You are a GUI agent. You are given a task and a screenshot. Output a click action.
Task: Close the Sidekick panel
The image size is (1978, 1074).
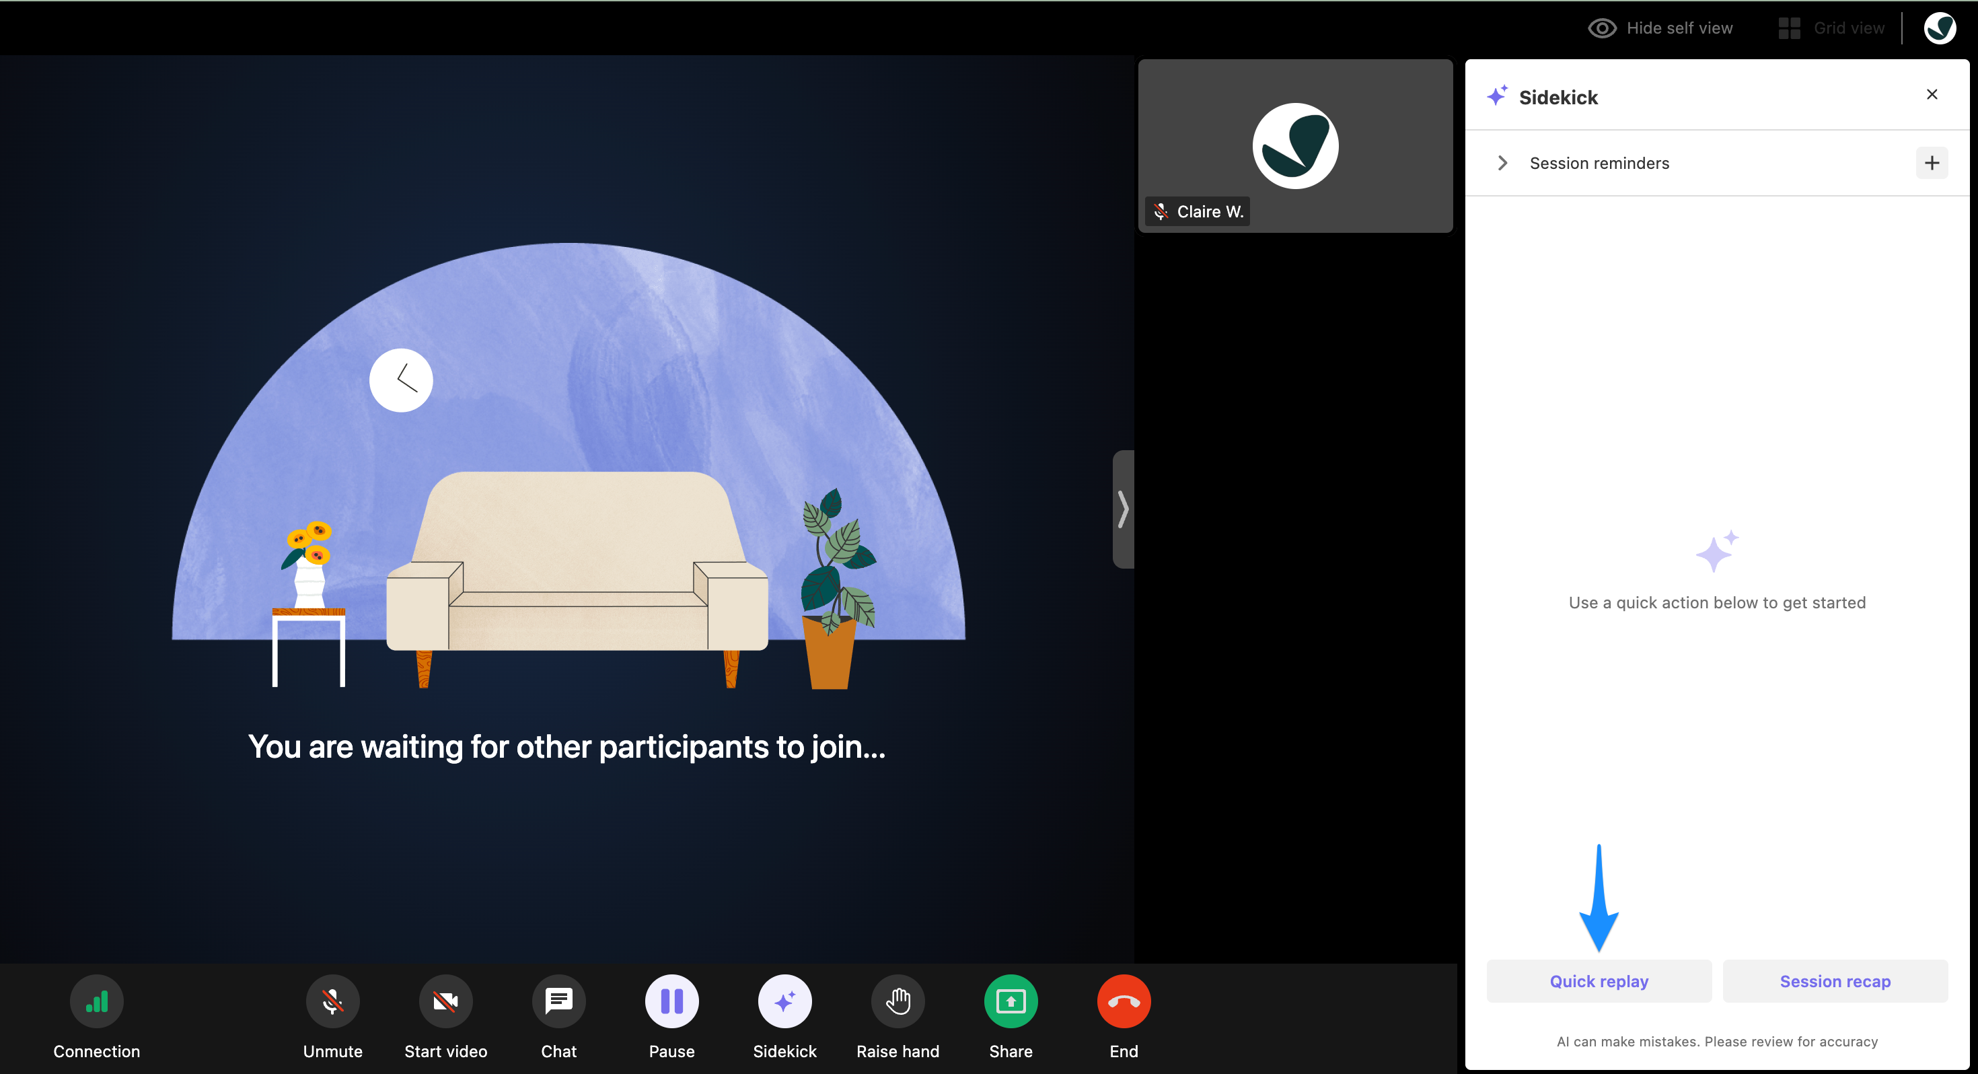tap(1932, 94)
